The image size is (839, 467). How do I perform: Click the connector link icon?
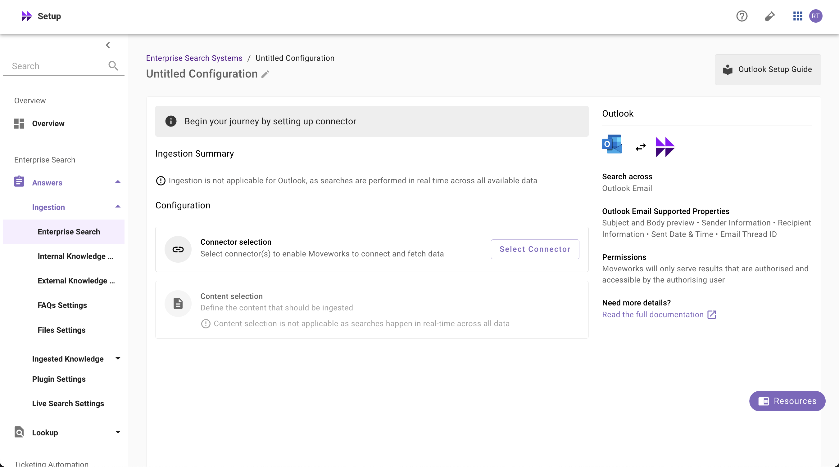(x=178, y=249)
